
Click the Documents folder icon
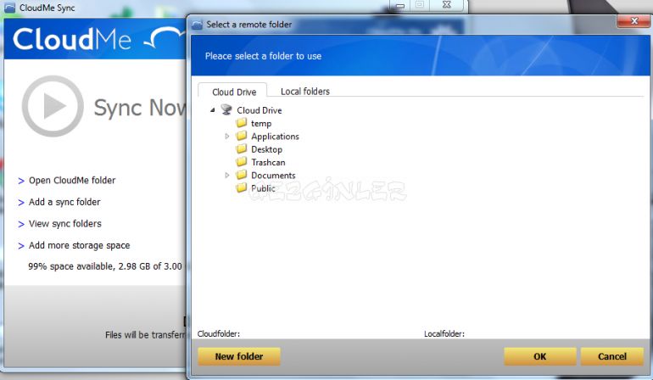(241, 175)
